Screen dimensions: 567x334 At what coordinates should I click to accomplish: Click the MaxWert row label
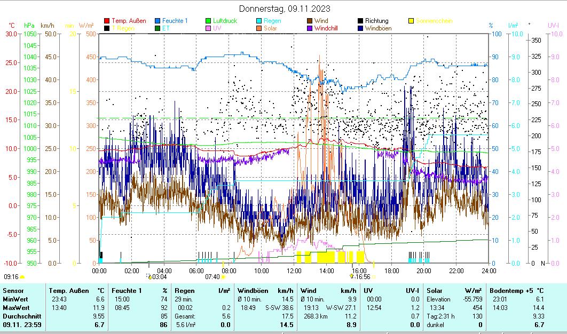16,307
